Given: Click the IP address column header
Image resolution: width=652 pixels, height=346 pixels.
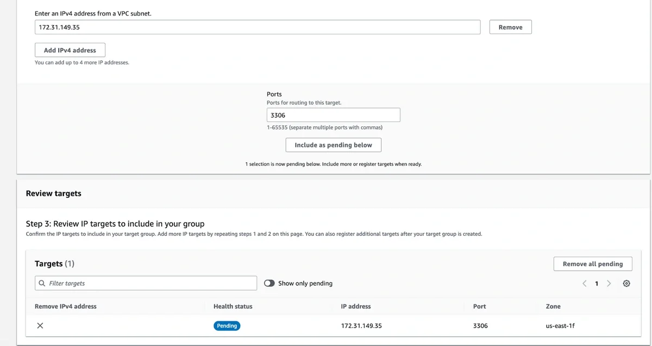Looking at the screenshot, I should pyautogui.click(x=356, y=306).
